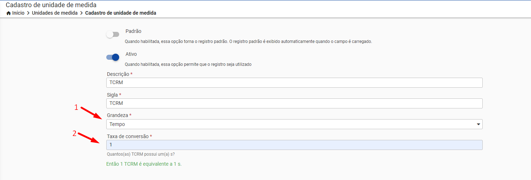Enable the Padrão toggle switch
The height and width of the screenshot is (180, 531).
113,34
